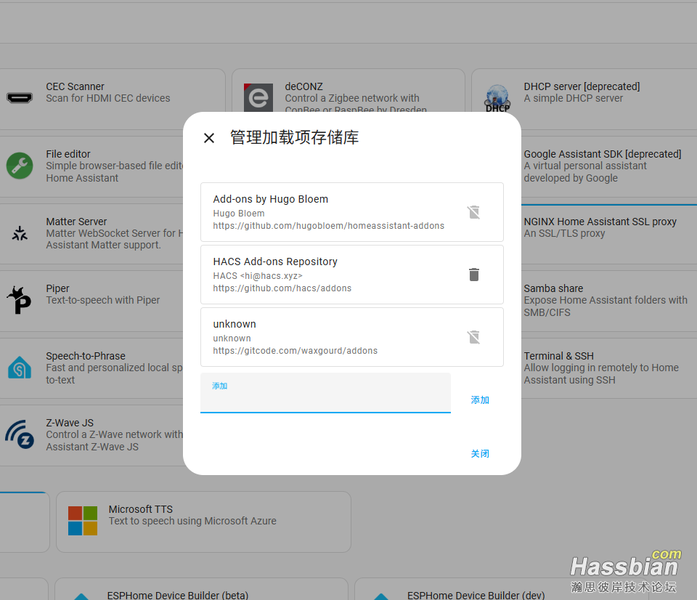Click disabled trash icon for Hugo Bloem repository
697x600 pixels.
click(x=474, y=212)
